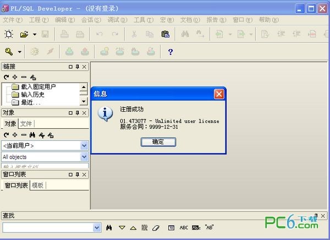330x240 pixels.
Task: Open the 报告 menu
Action: click(x=216, y=20)
